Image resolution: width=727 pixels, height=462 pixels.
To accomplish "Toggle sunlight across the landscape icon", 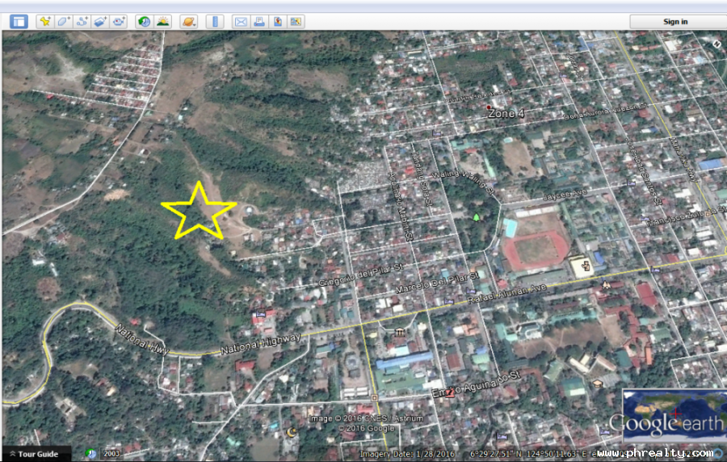I will click(x=162, y=22).
